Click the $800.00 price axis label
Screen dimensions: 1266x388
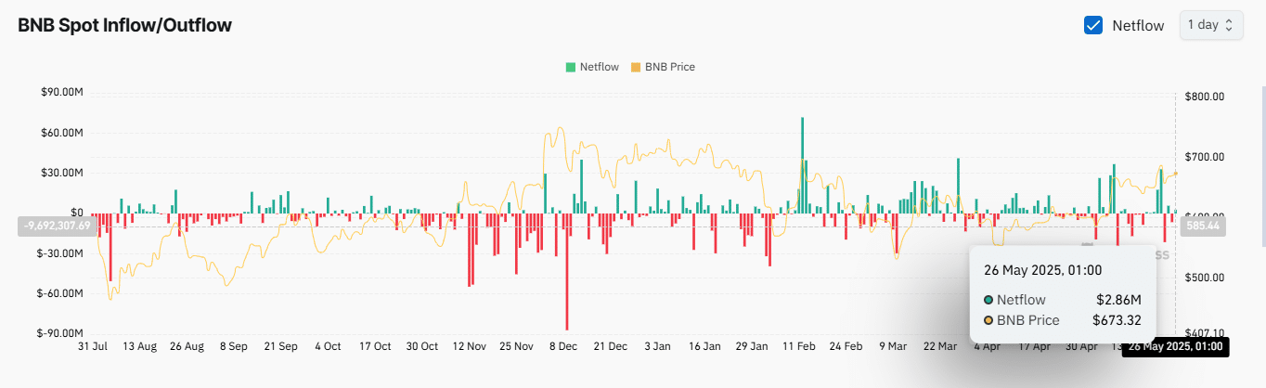click(1207, 96)
